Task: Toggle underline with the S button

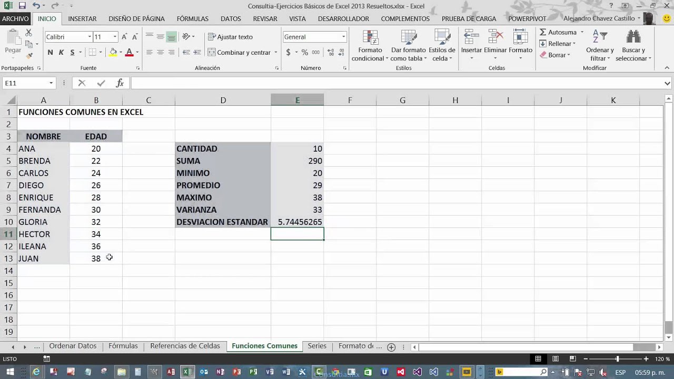Action: tap(72, 52)
